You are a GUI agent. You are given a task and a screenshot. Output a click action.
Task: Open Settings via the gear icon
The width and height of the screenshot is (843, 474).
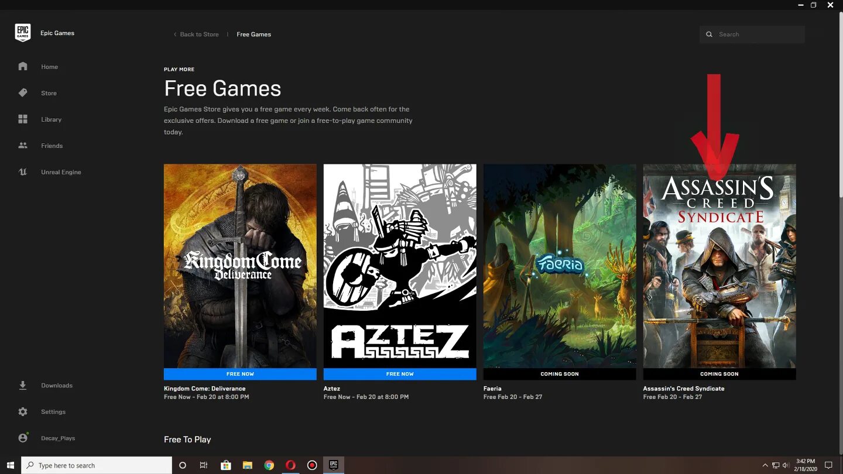pos(23,412)
